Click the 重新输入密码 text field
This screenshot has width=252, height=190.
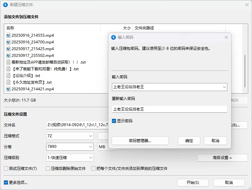169,109
